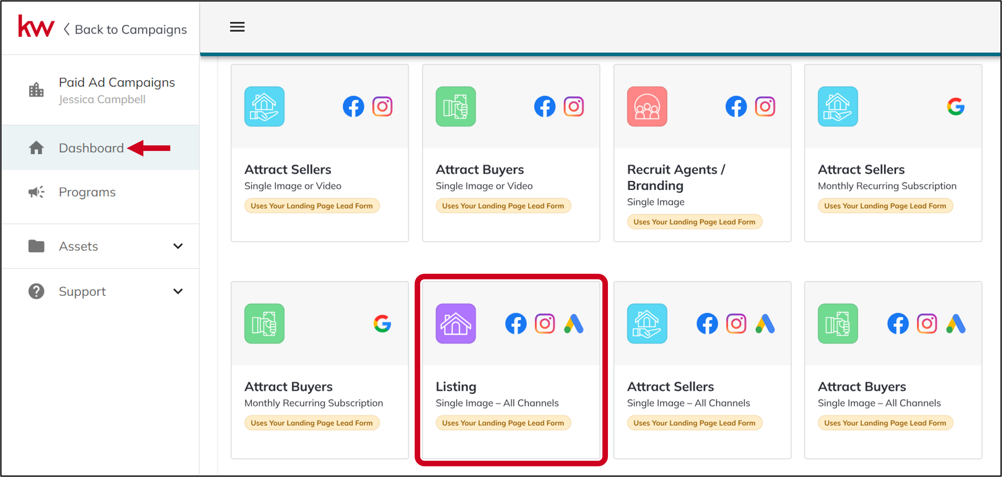
Task: Open Attract Sellers Single Image or Video card
Action: [x=320, y=153]
